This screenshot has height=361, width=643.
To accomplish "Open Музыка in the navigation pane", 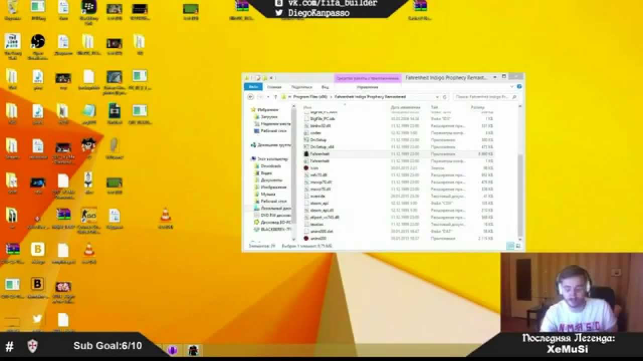I will click(x=268, y=194).
